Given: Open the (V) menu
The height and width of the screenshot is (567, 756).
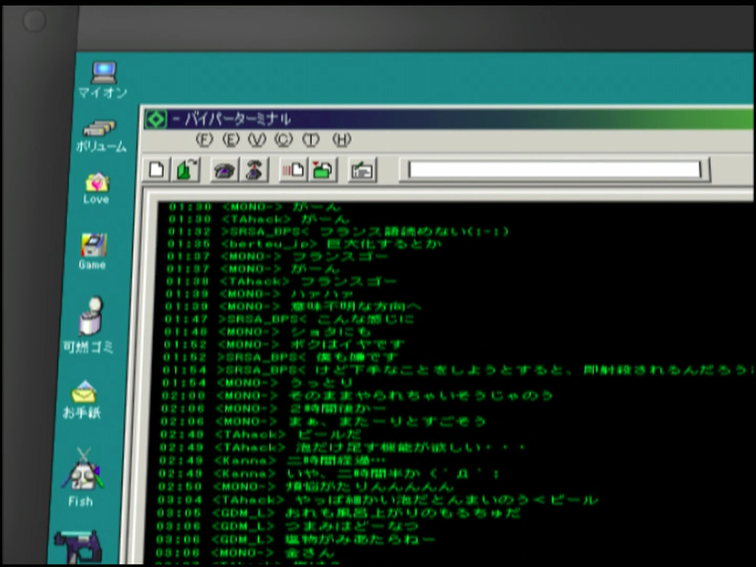Looking at the screenshot, I should point(257,140).
